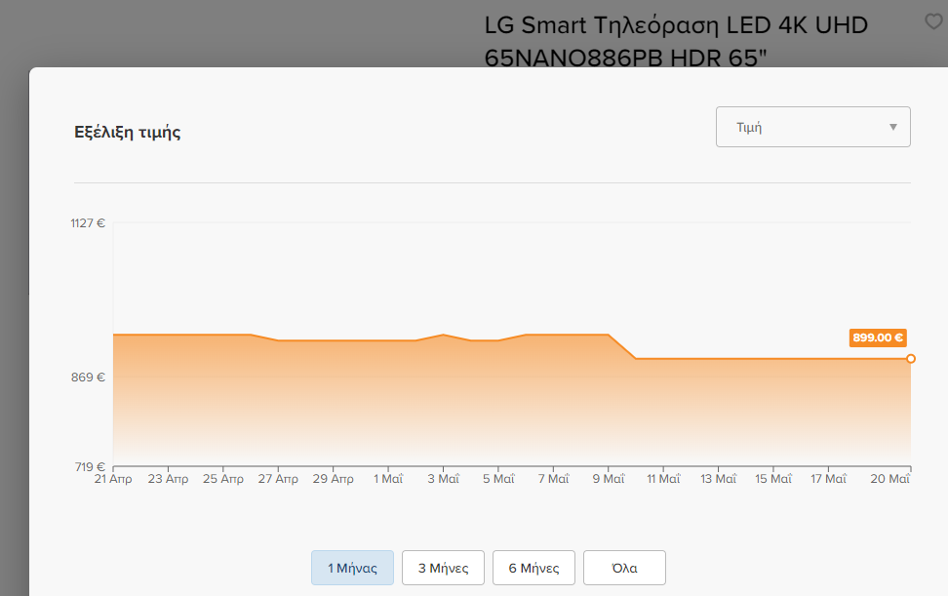Select the current price point marker on chart
Viewport: 948px width, 596px height.
911,358
